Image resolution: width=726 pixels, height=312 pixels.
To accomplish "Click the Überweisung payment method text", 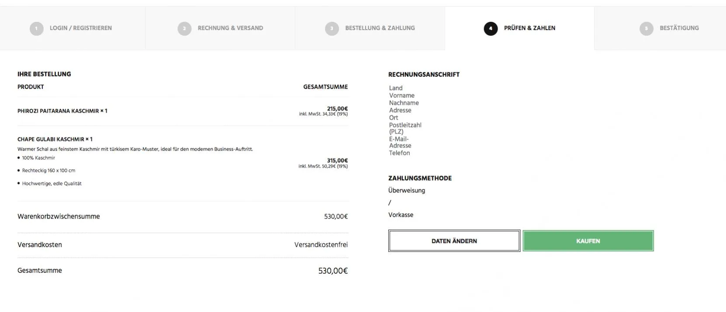I will pyautogui.click(x=407, y=190).
